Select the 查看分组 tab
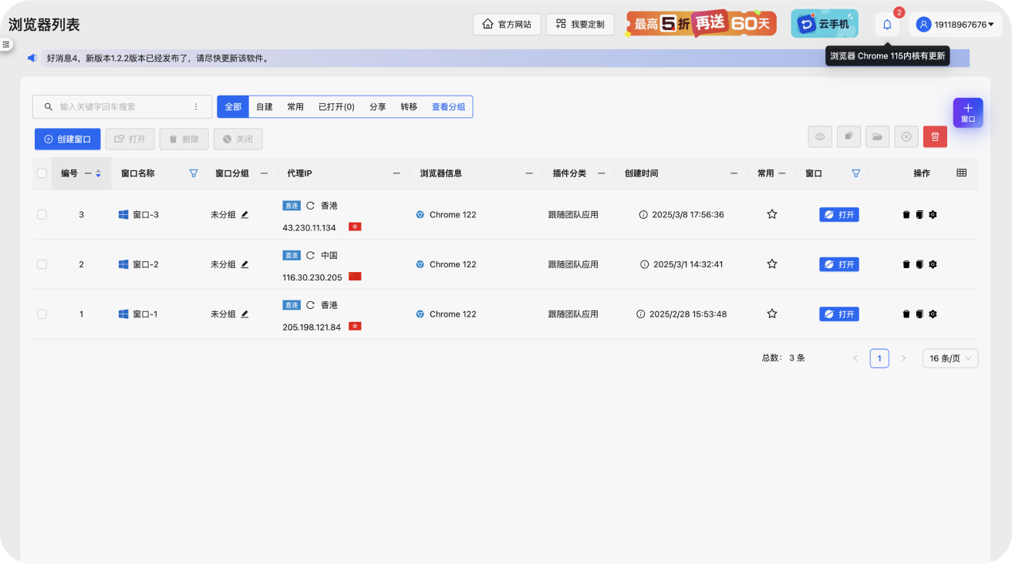This screenshot has width=1012, height=564. click(x=448, y=106)
